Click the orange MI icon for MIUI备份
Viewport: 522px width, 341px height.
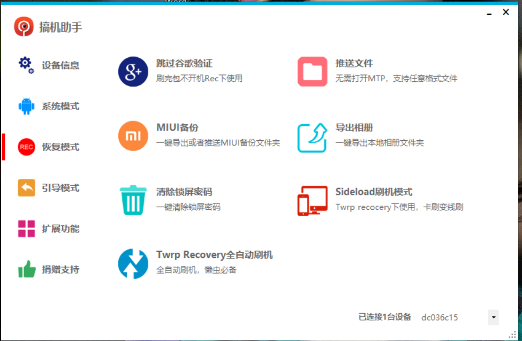(132, 135)
